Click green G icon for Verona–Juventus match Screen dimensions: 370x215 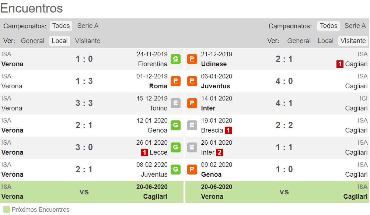coord(175,169)
